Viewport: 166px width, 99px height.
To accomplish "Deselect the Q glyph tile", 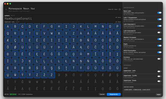I will tap(8, 33).
